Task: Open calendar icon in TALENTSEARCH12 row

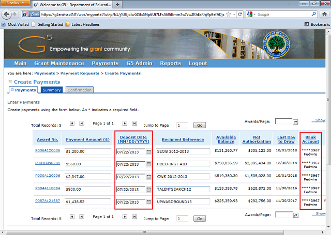Action: [x=148, y=189]
